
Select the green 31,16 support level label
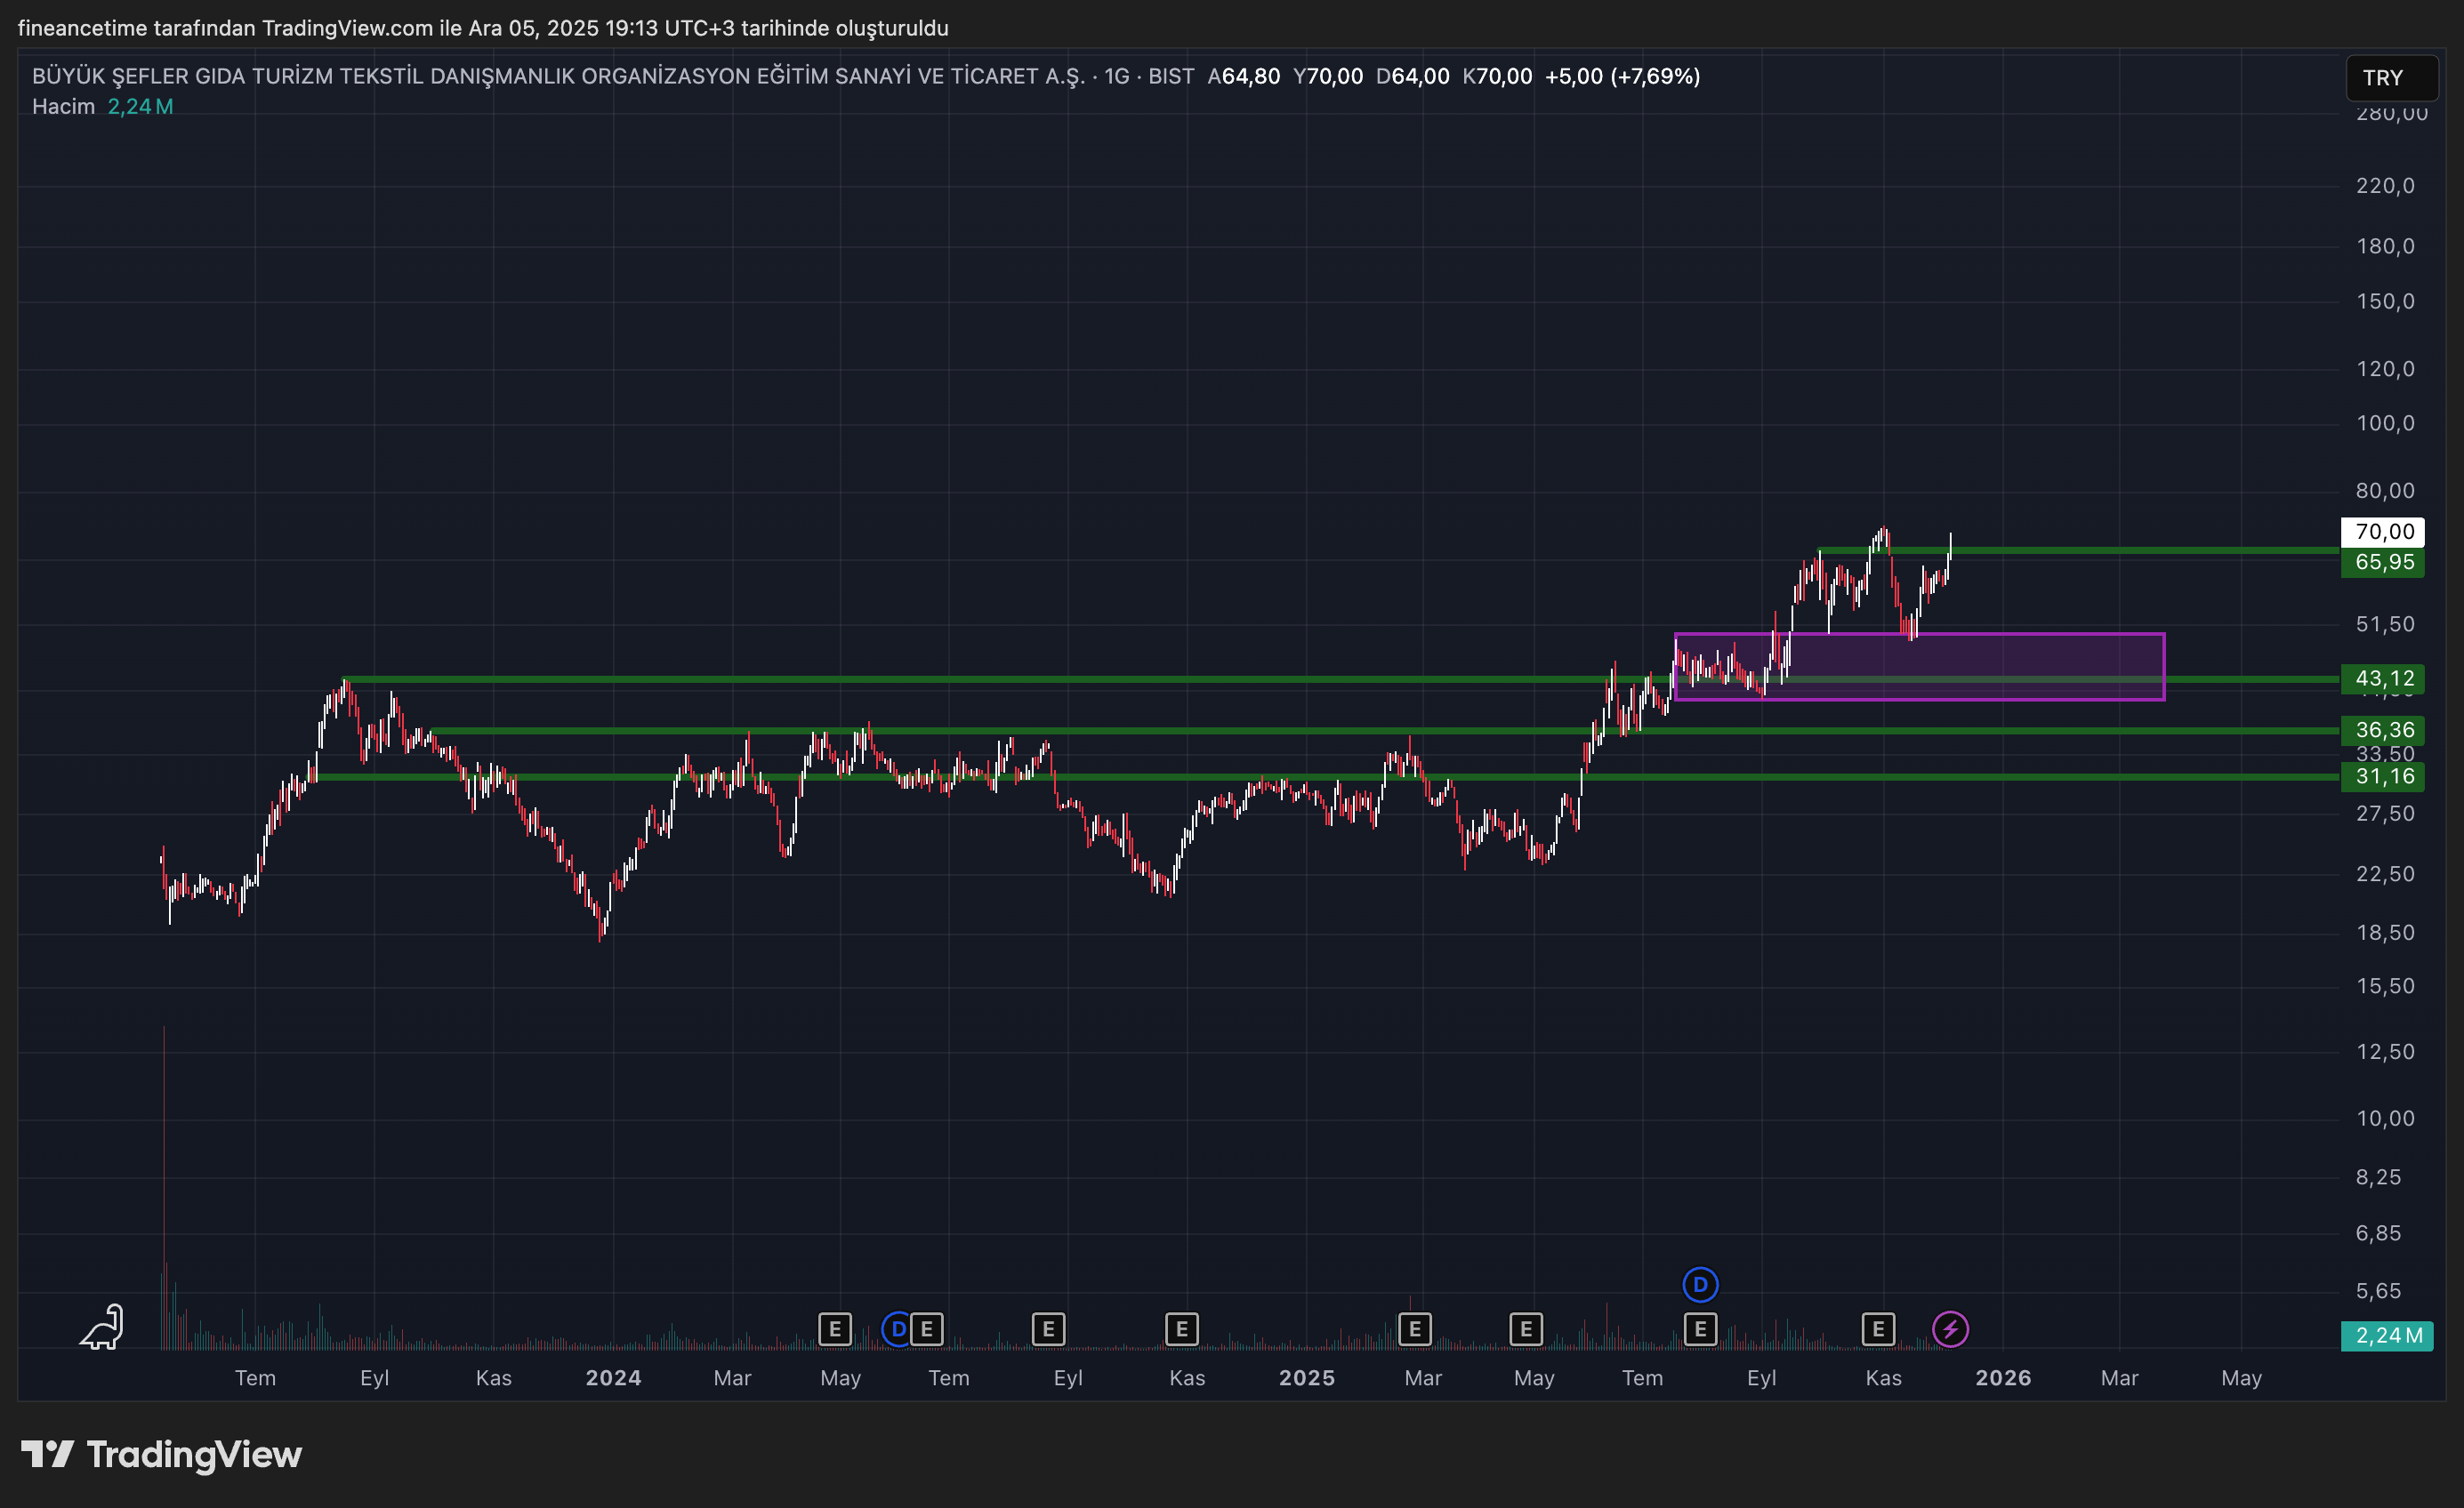click(x=2383, y=776)
